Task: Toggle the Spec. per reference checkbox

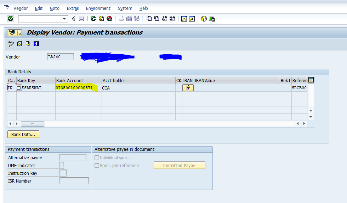Action: pyautogui.click(x=97, y=166)
